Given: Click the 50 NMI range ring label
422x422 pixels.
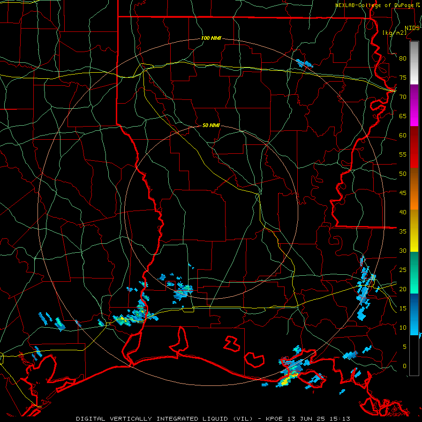Looking at the screenshot, I should pos(211,125).
